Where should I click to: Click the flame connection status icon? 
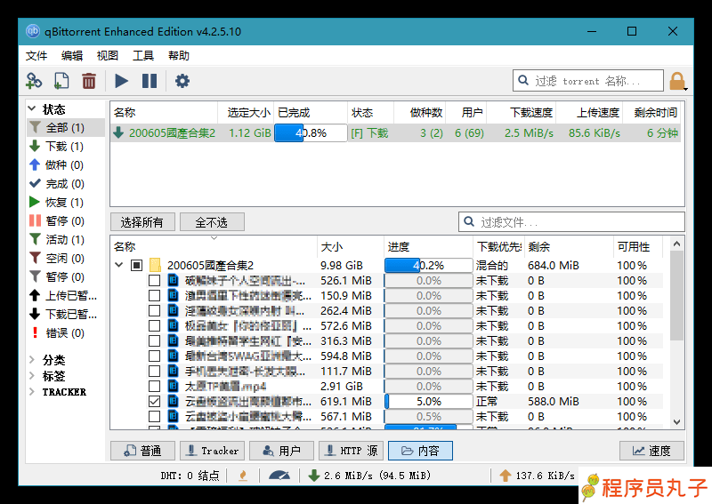coord(243,476)
